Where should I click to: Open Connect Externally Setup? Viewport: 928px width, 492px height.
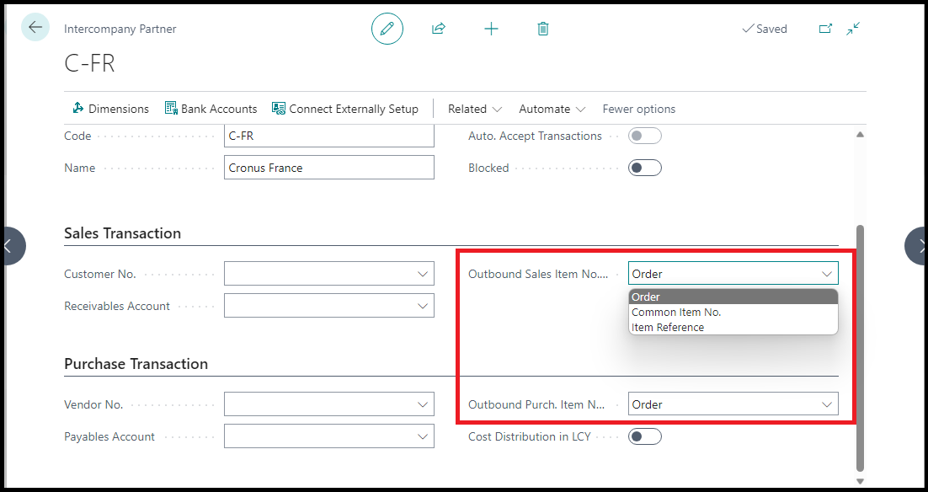click(345, 109)
